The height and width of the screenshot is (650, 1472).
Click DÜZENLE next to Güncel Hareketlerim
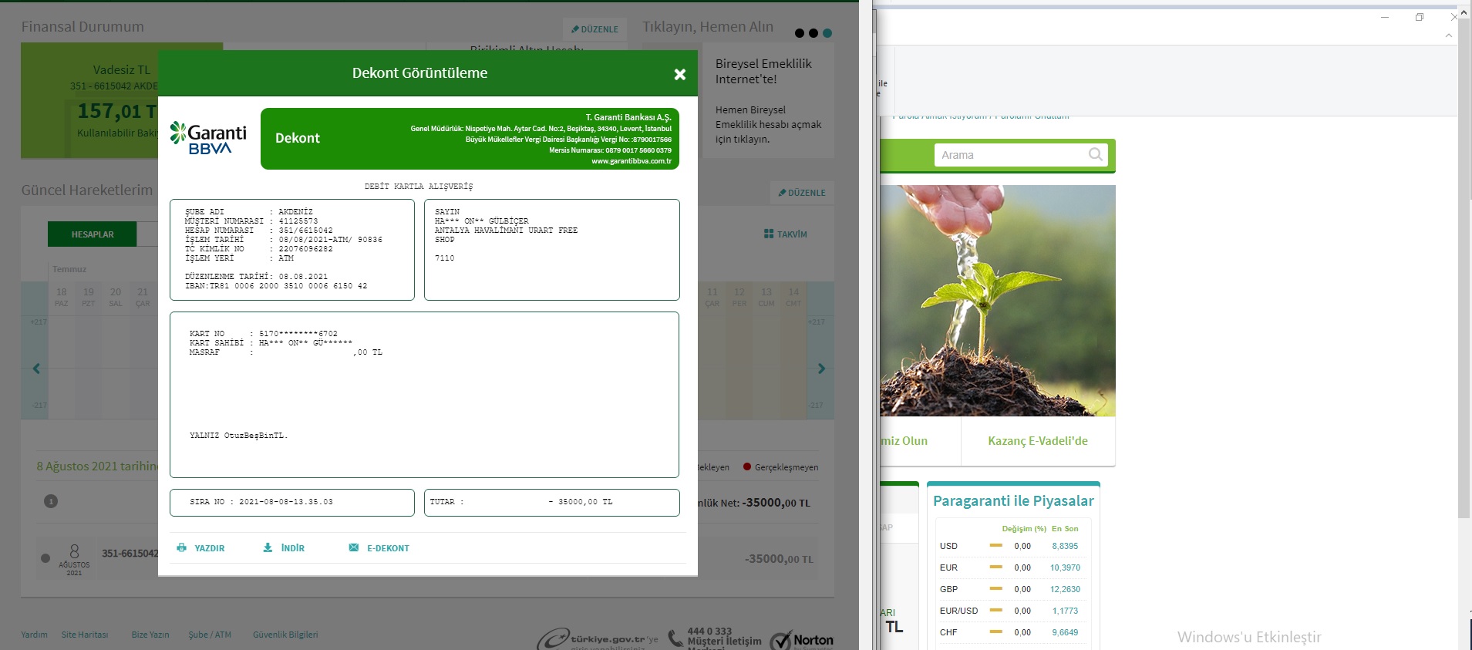[802, 193]
